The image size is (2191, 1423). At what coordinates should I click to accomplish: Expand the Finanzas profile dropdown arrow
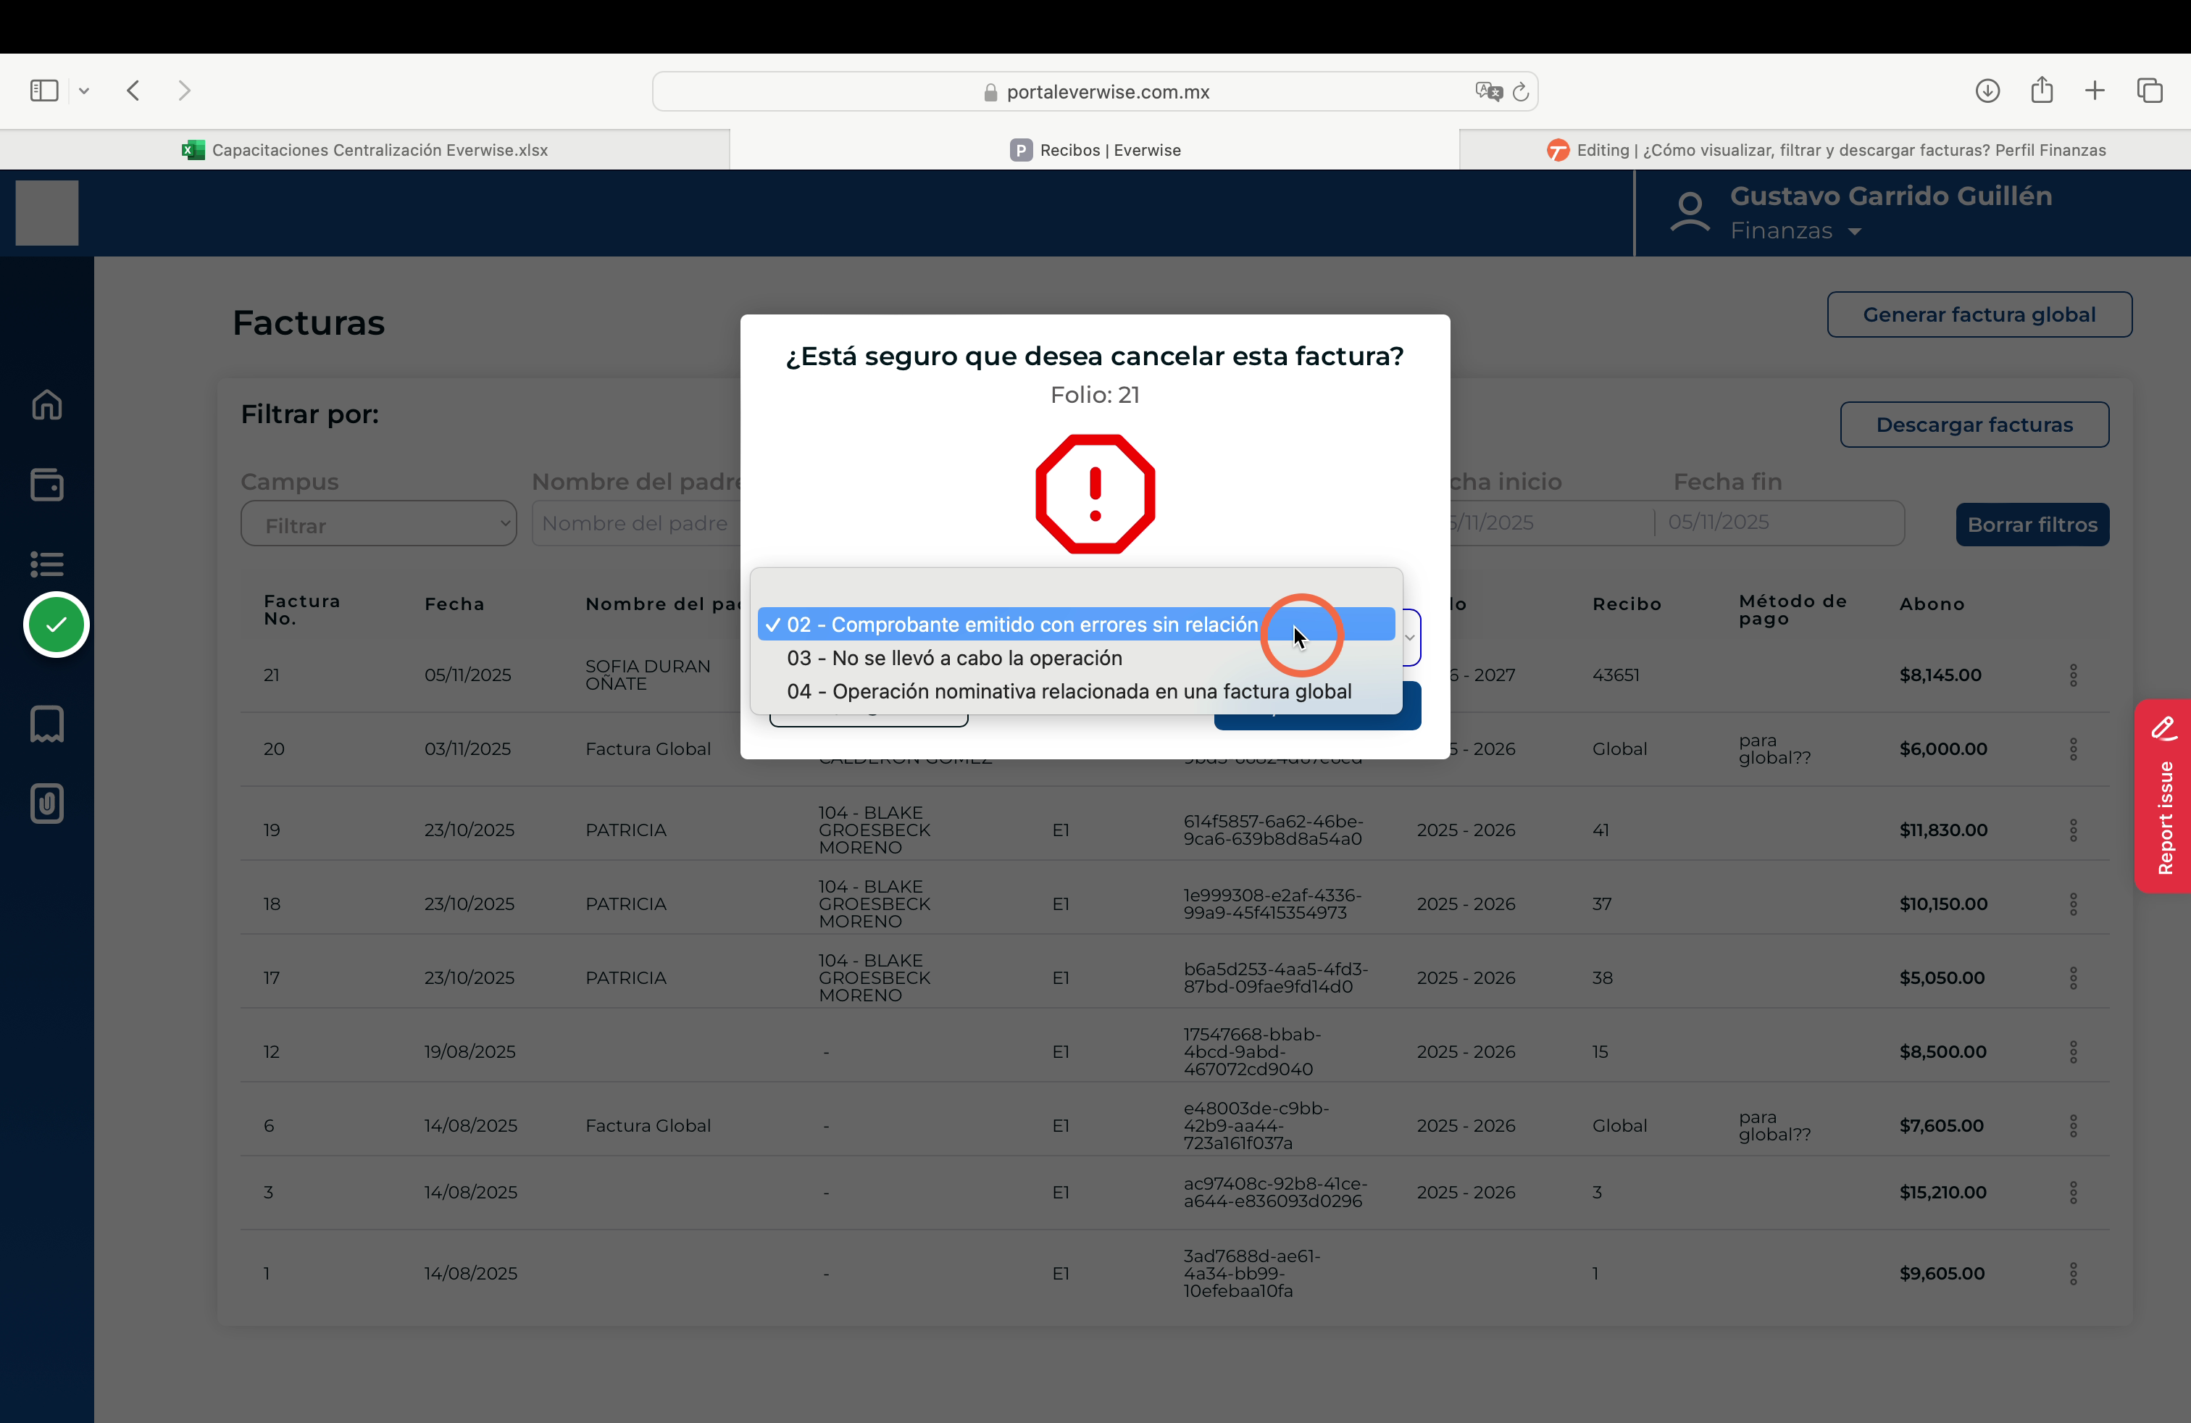[1855, 232]
